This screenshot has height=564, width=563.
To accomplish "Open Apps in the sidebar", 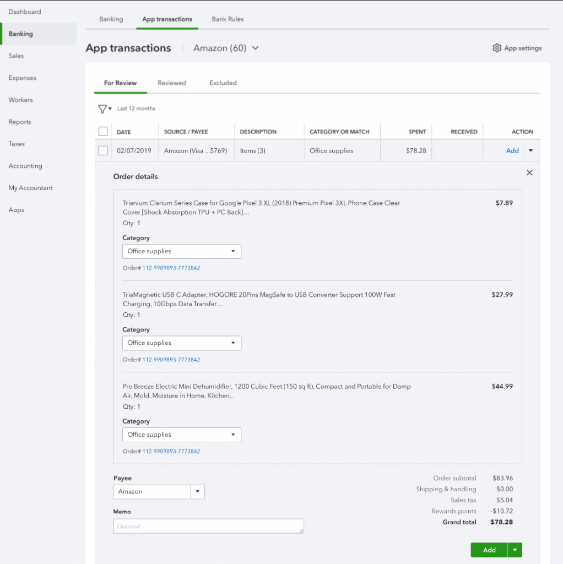I will [x=16, y=210].
